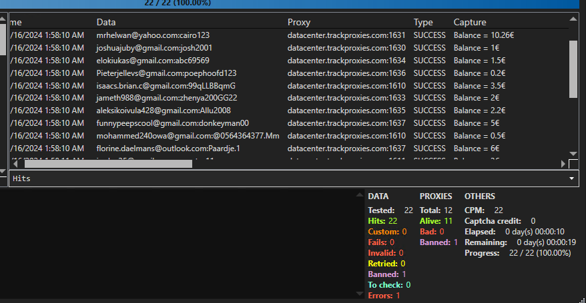Click the horizontal scrollbar left arrow
The height and width of the screenshot is (303, 586).
click(15, 164)
